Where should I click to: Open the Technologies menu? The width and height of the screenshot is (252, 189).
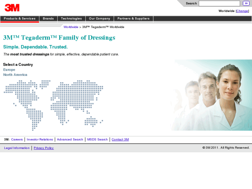pos(71,18)
